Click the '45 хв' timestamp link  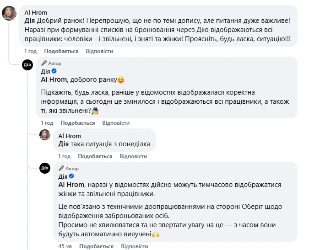pos(65,246)
